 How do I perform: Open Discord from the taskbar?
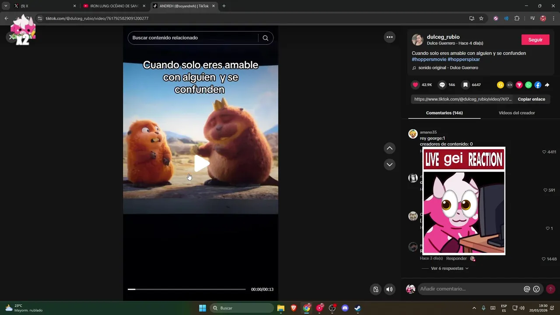(x=345, y=308)
